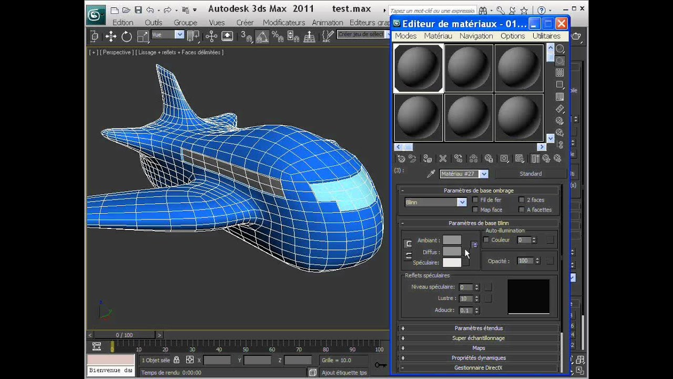This screenshot has height=379, width=673.
Task: Save the scene with the floppy disk icon
Action: 138,10
